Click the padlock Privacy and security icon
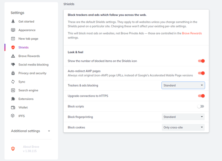The height and width of the screenshot is (161, 222). [x=13, y=73]
